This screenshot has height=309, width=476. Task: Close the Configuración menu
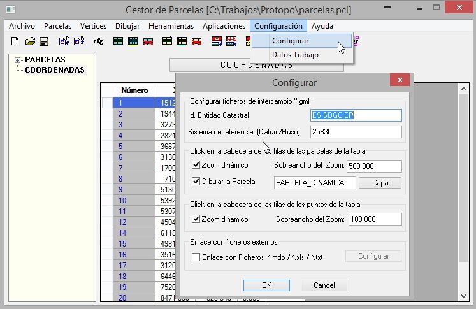278,26
